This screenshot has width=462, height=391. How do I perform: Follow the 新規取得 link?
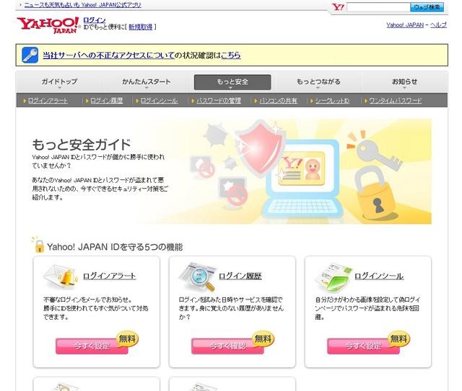pos(141,27)
